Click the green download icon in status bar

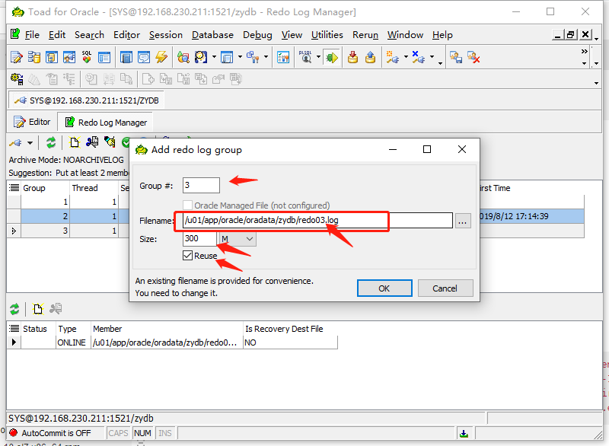tap(464, 433)
